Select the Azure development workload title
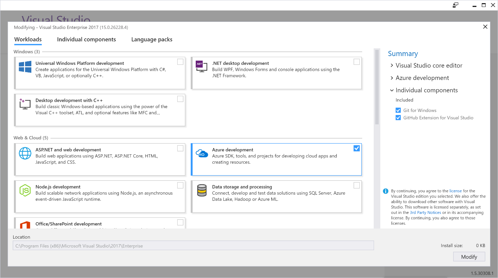Image resolution: width=498 pixels, height=278 pixels. tap(233, 150)
